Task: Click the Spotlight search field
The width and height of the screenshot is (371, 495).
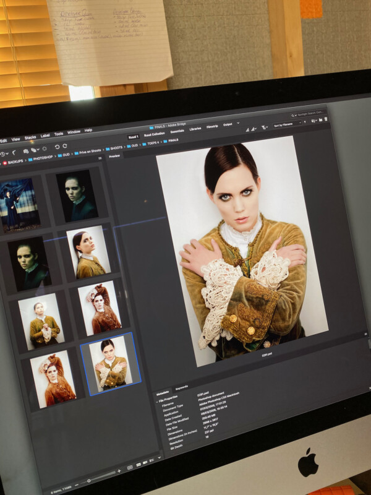Action: point(307,114)
